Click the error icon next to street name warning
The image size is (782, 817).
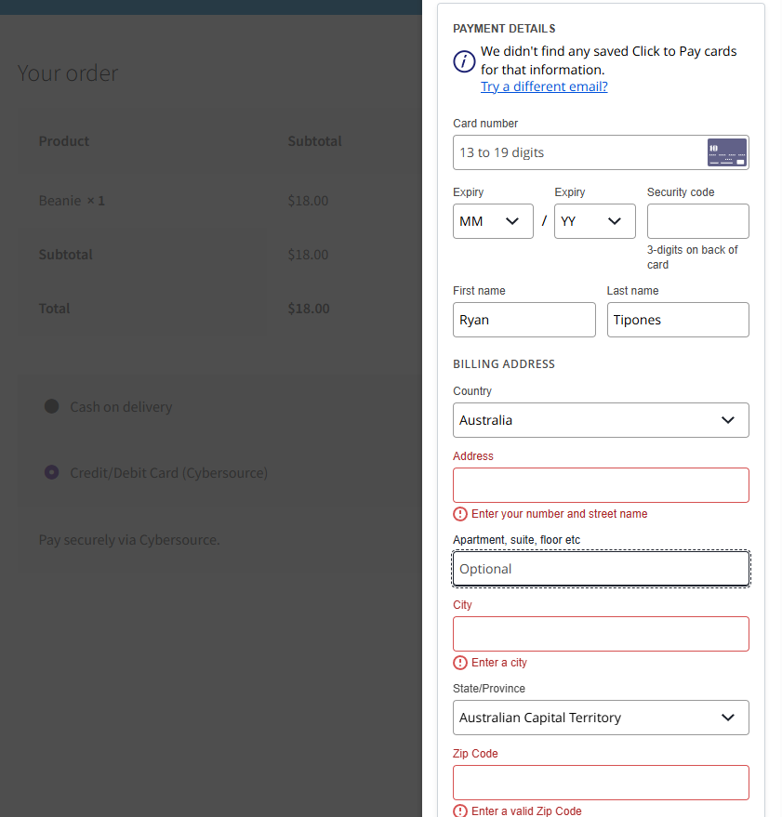coord(460,514)
